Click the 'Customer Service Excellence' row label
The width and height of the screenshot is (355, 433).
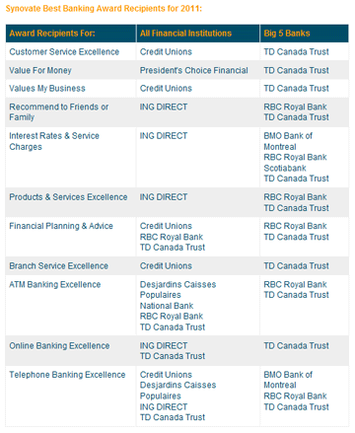[64, 51]
